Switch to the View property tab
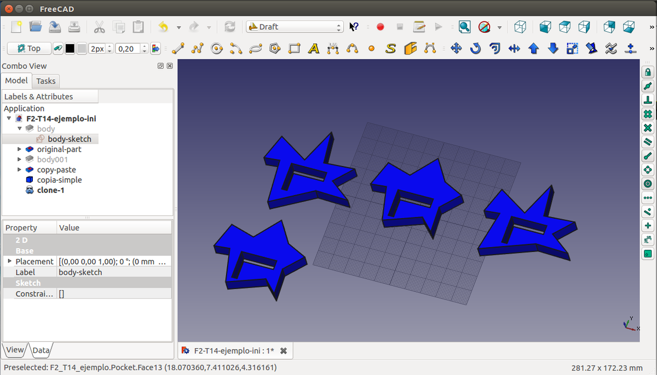This screenshot has height=375, width=657. click(15, 350)
